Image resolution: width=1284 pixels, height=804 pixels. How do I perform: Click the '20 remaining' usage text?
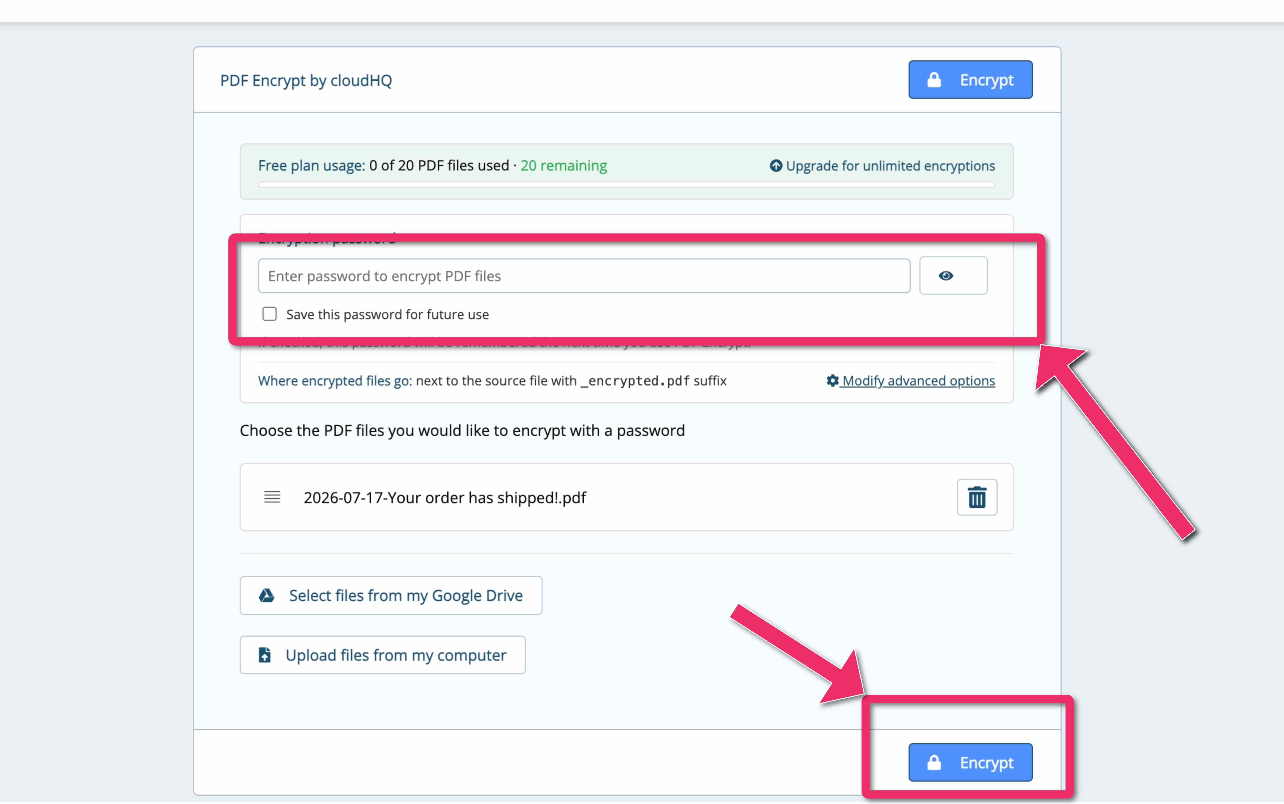tap(564, 166)
